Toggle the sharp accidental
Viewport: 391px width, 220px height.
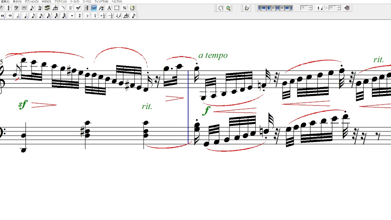pos(80,16)
